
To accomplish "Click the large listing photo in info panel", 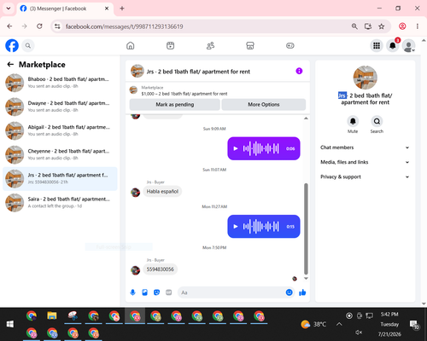I will click(x=366, y=78).
